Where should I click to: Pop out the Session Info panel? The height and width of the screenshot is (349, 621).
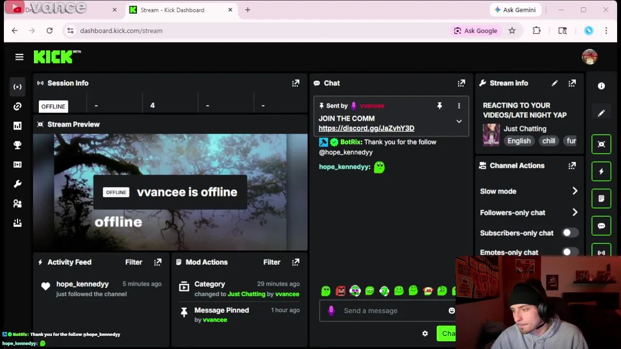pyautogui.click(x=295, y=83)
